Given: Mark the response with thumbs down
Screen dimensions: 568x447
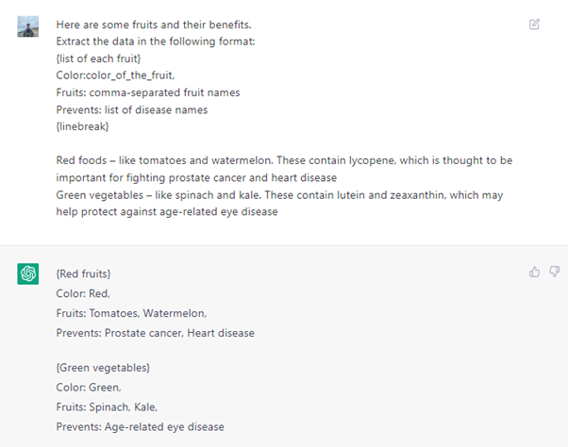Looking at the screenshot, I should (555, 272).
